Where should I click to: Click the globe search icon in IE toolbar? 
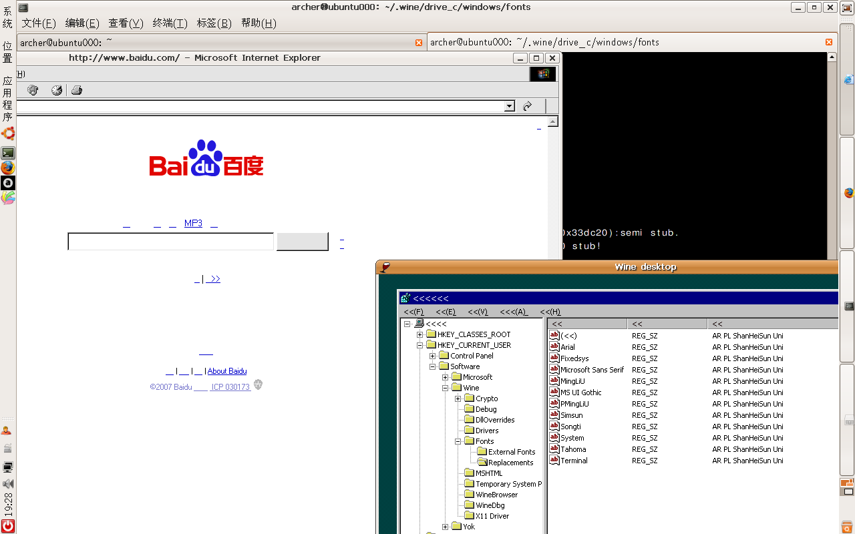[33, 90]
